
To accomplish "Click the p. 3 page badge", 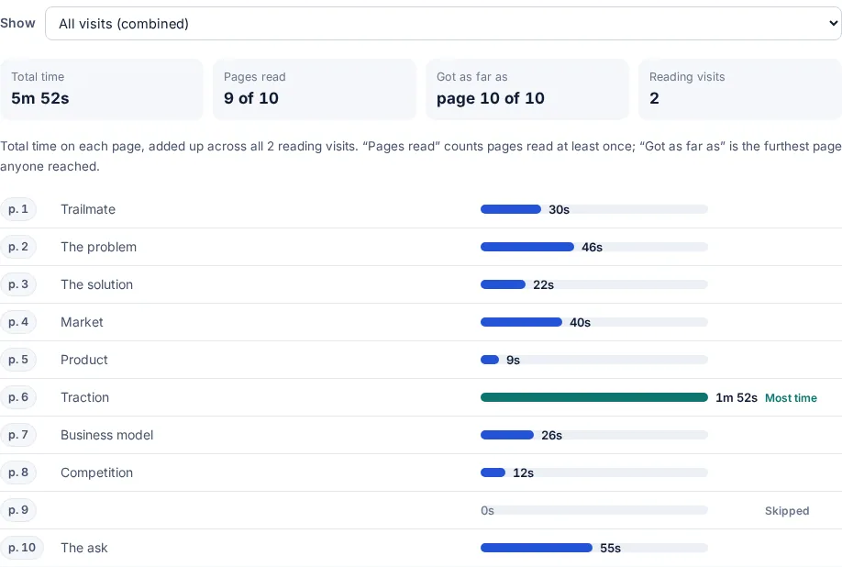I will 18,284.
